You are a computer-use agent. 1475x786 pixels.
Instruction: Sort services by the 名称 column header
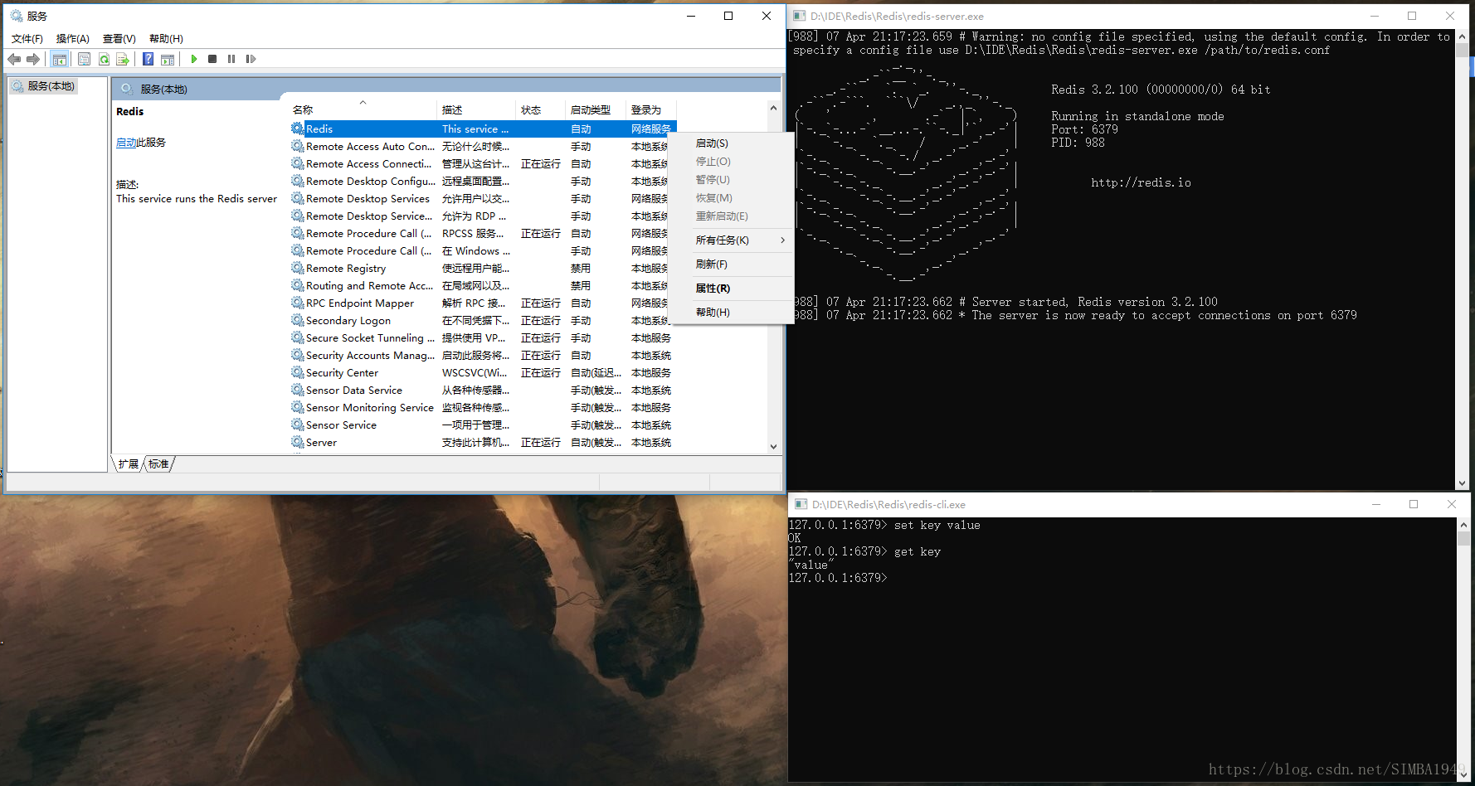click(x=363, y=109)
